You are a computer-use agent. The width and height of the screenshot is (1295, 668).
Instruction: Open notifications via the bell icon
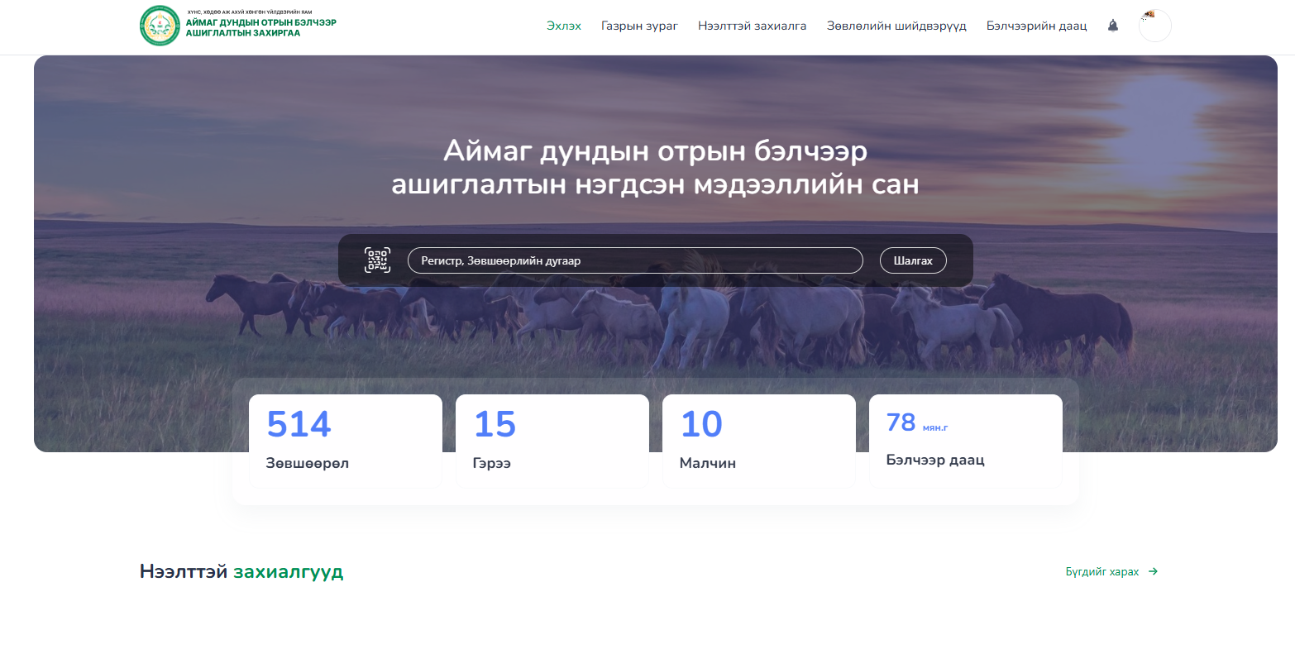click(x=1112, y=26)
